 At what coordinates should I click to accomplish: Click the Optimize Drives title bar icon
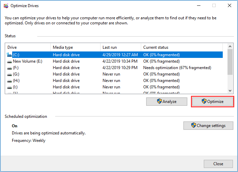pyautogui.click(x=6, y=6)
